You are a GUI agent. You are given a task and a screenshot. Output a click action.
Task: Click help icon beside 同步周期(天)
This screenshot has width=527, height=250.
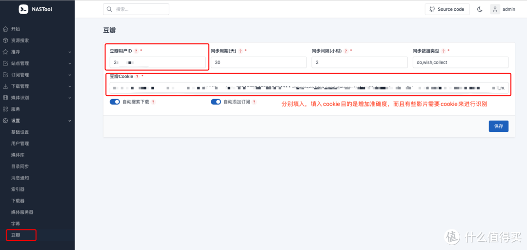coord(241,51)
